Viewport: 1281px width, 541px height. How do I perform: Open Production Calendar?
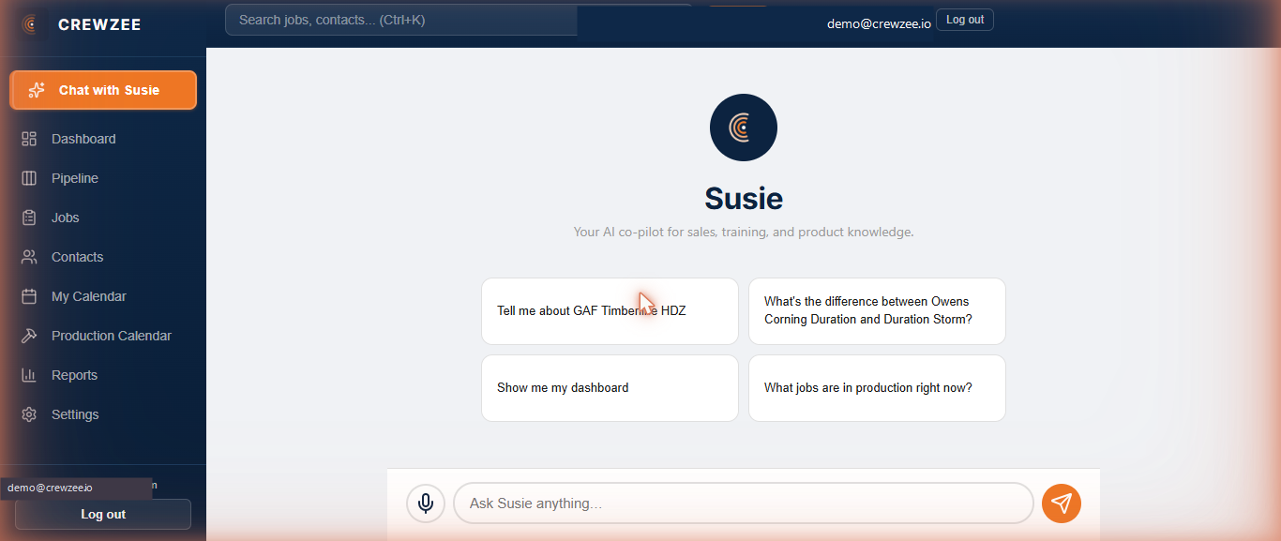[103, 336]
